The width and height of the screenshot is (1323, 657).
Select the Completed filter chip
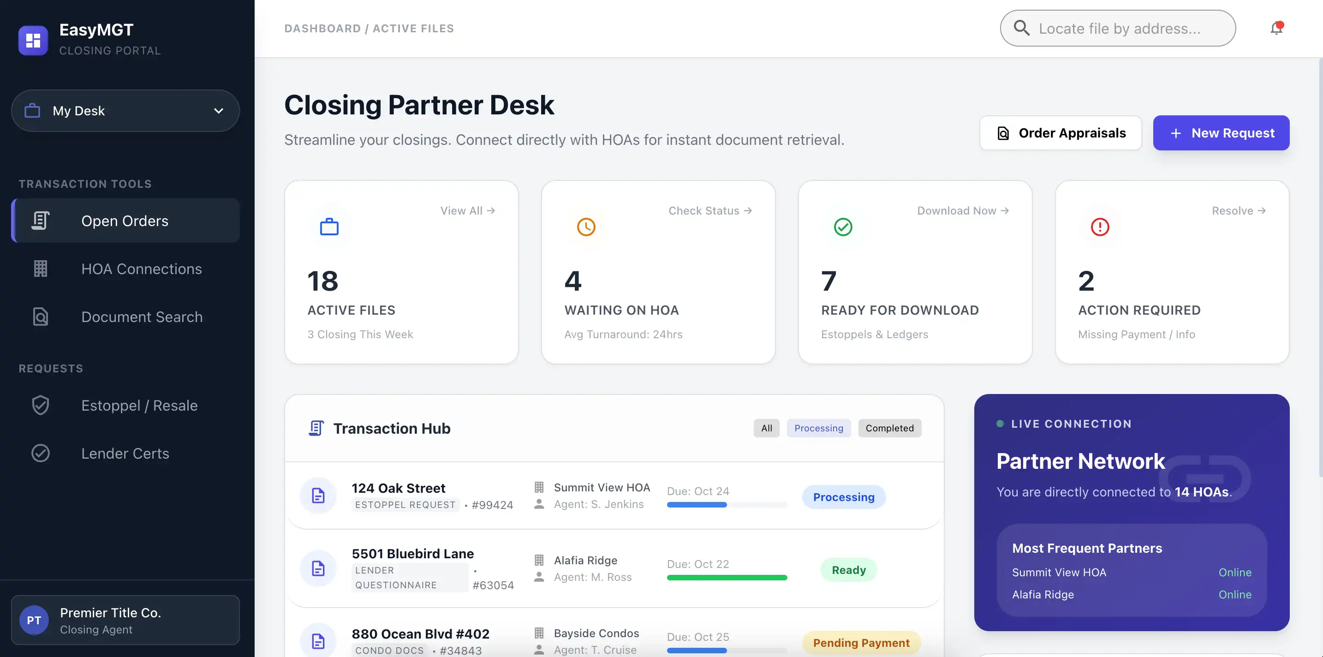[889, 429]
